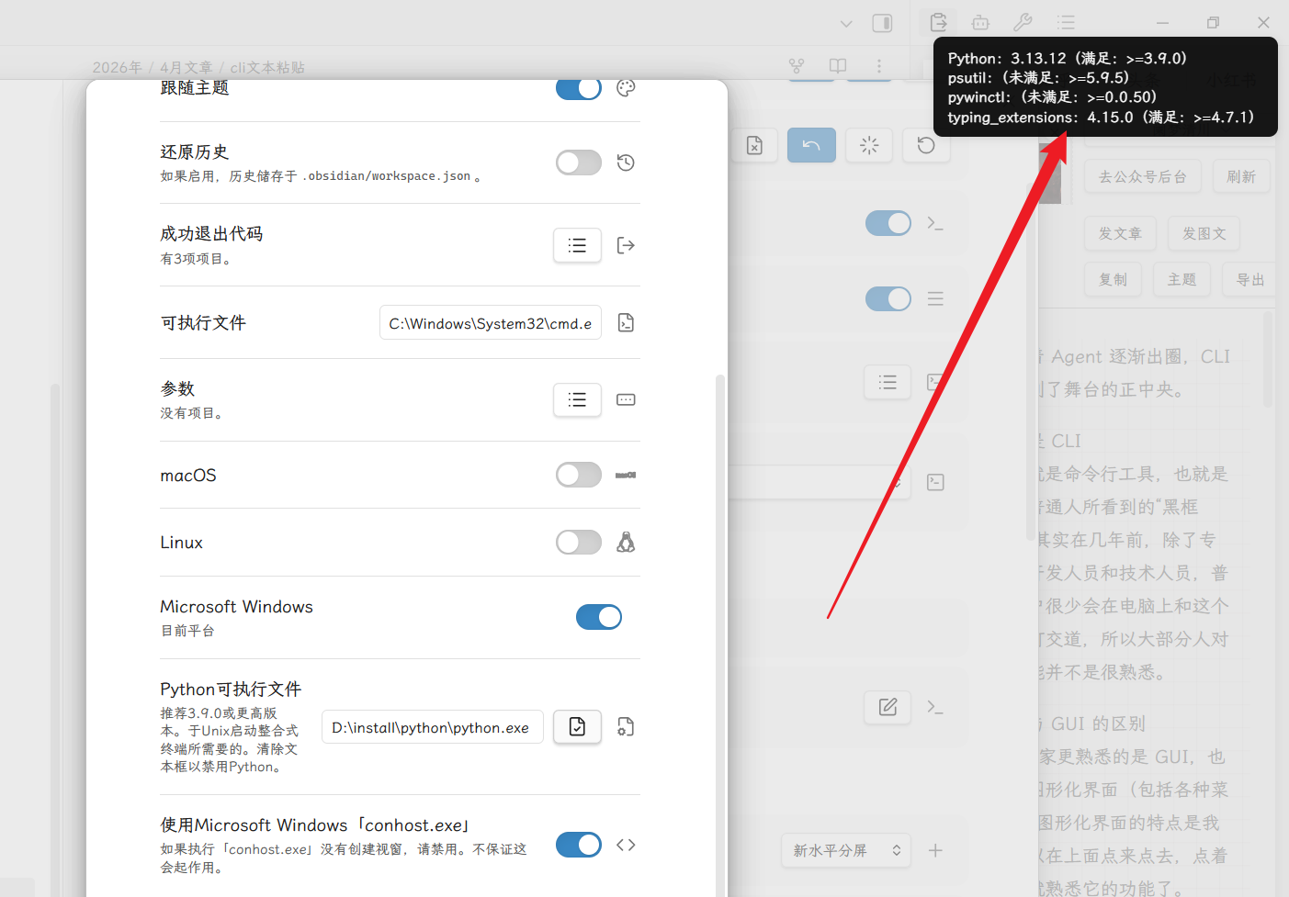Screen dimensions: 1289x897
Task: Click 去公众号后台 button
Action: (1143, 176)
